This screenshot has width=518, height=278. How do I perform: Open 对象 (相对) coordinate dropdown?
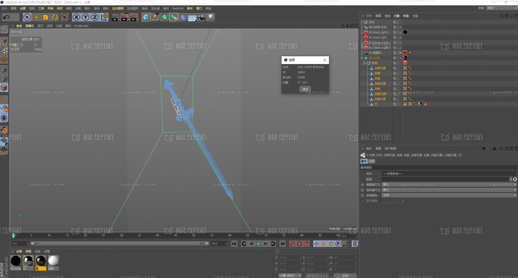tap(290, 276)
